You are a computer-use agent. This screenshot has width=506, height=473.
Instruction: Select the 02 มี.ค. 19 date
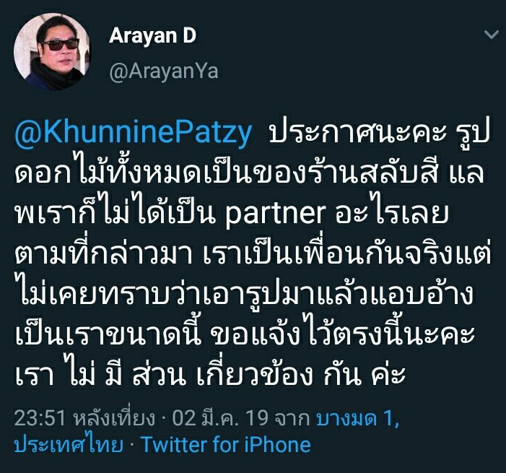[220, 418]
